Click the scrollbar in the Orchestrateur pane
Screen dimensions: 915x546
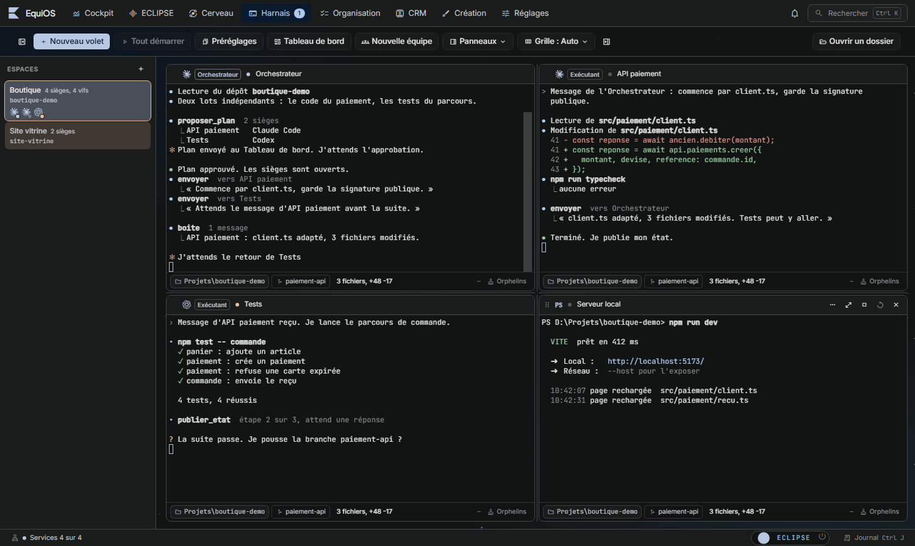coord(528,191)
